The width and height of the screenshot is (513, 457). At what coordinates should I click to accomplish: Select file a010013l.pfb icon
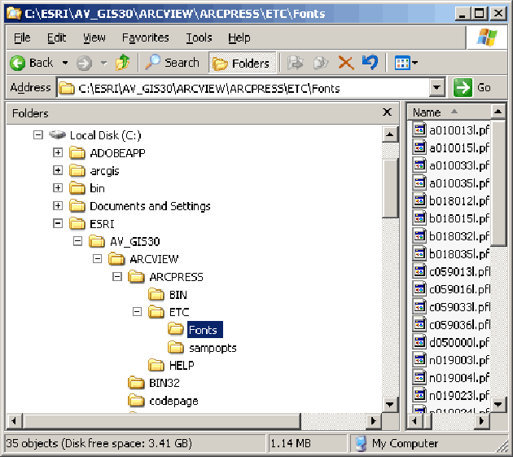(x=419, y=130)
